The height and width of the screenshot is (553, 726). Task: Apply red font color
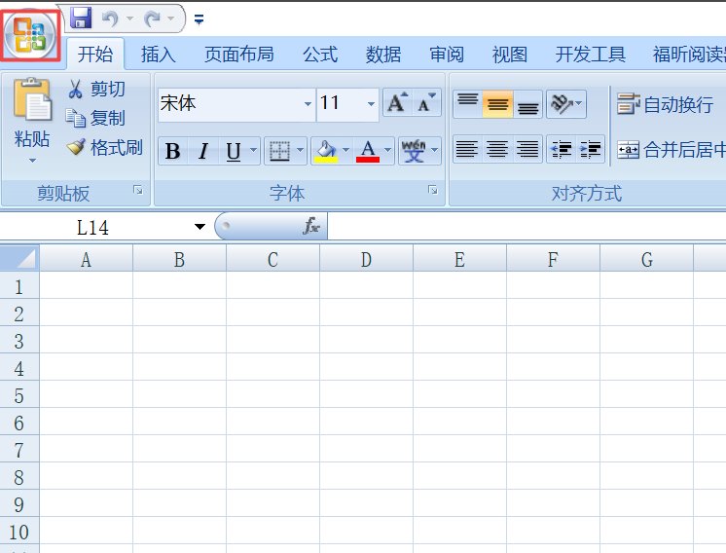[x=368, y=151]
